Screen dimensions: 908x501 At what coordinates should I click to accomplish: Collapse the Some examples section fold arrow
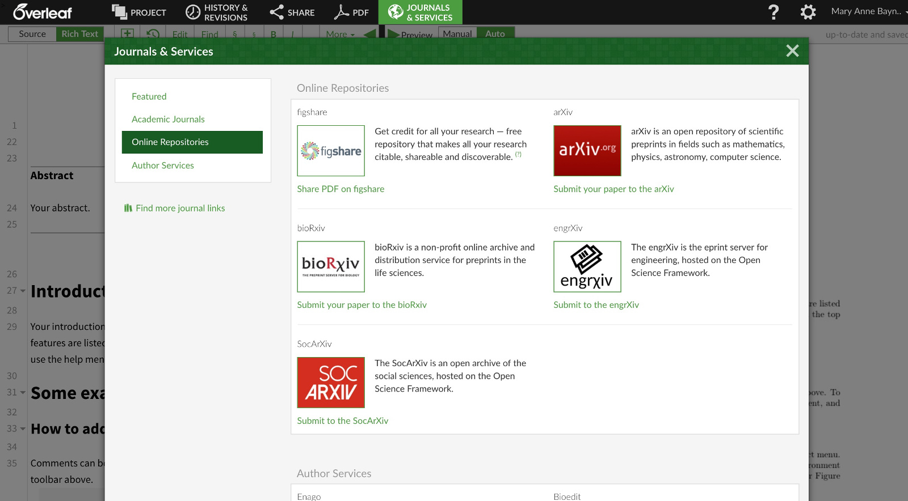click(x=23, y=392)
